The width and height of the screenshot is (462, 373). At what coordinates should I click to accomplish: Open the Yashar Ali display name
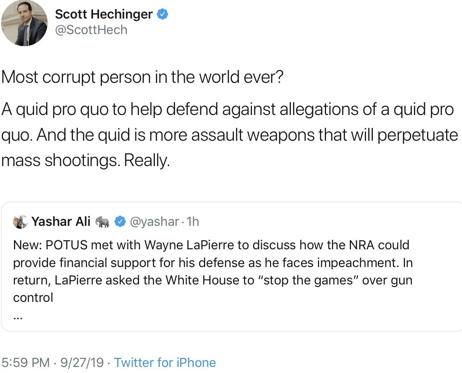point(61,221)
